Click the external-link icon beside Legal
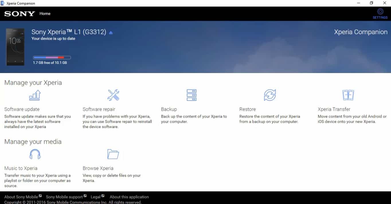Screen dimensions: 391x204 click(x=103, y=196)
